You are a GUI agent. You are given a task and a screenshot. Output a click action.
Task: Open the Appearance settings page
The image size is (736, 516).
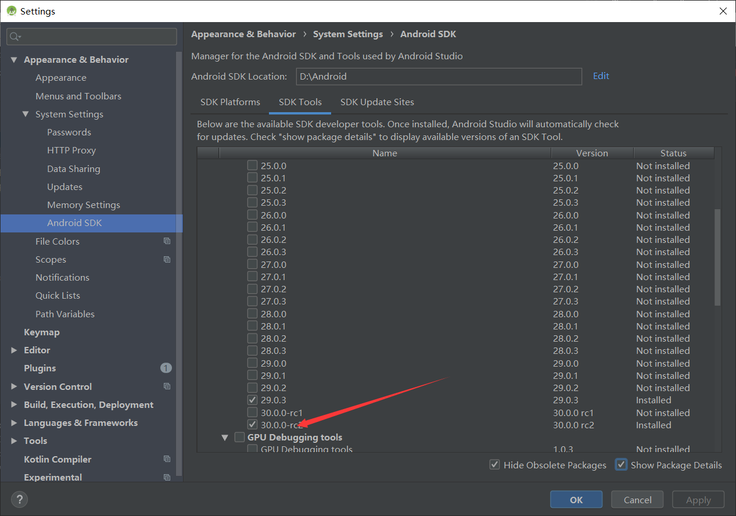[x=61, y=78]
